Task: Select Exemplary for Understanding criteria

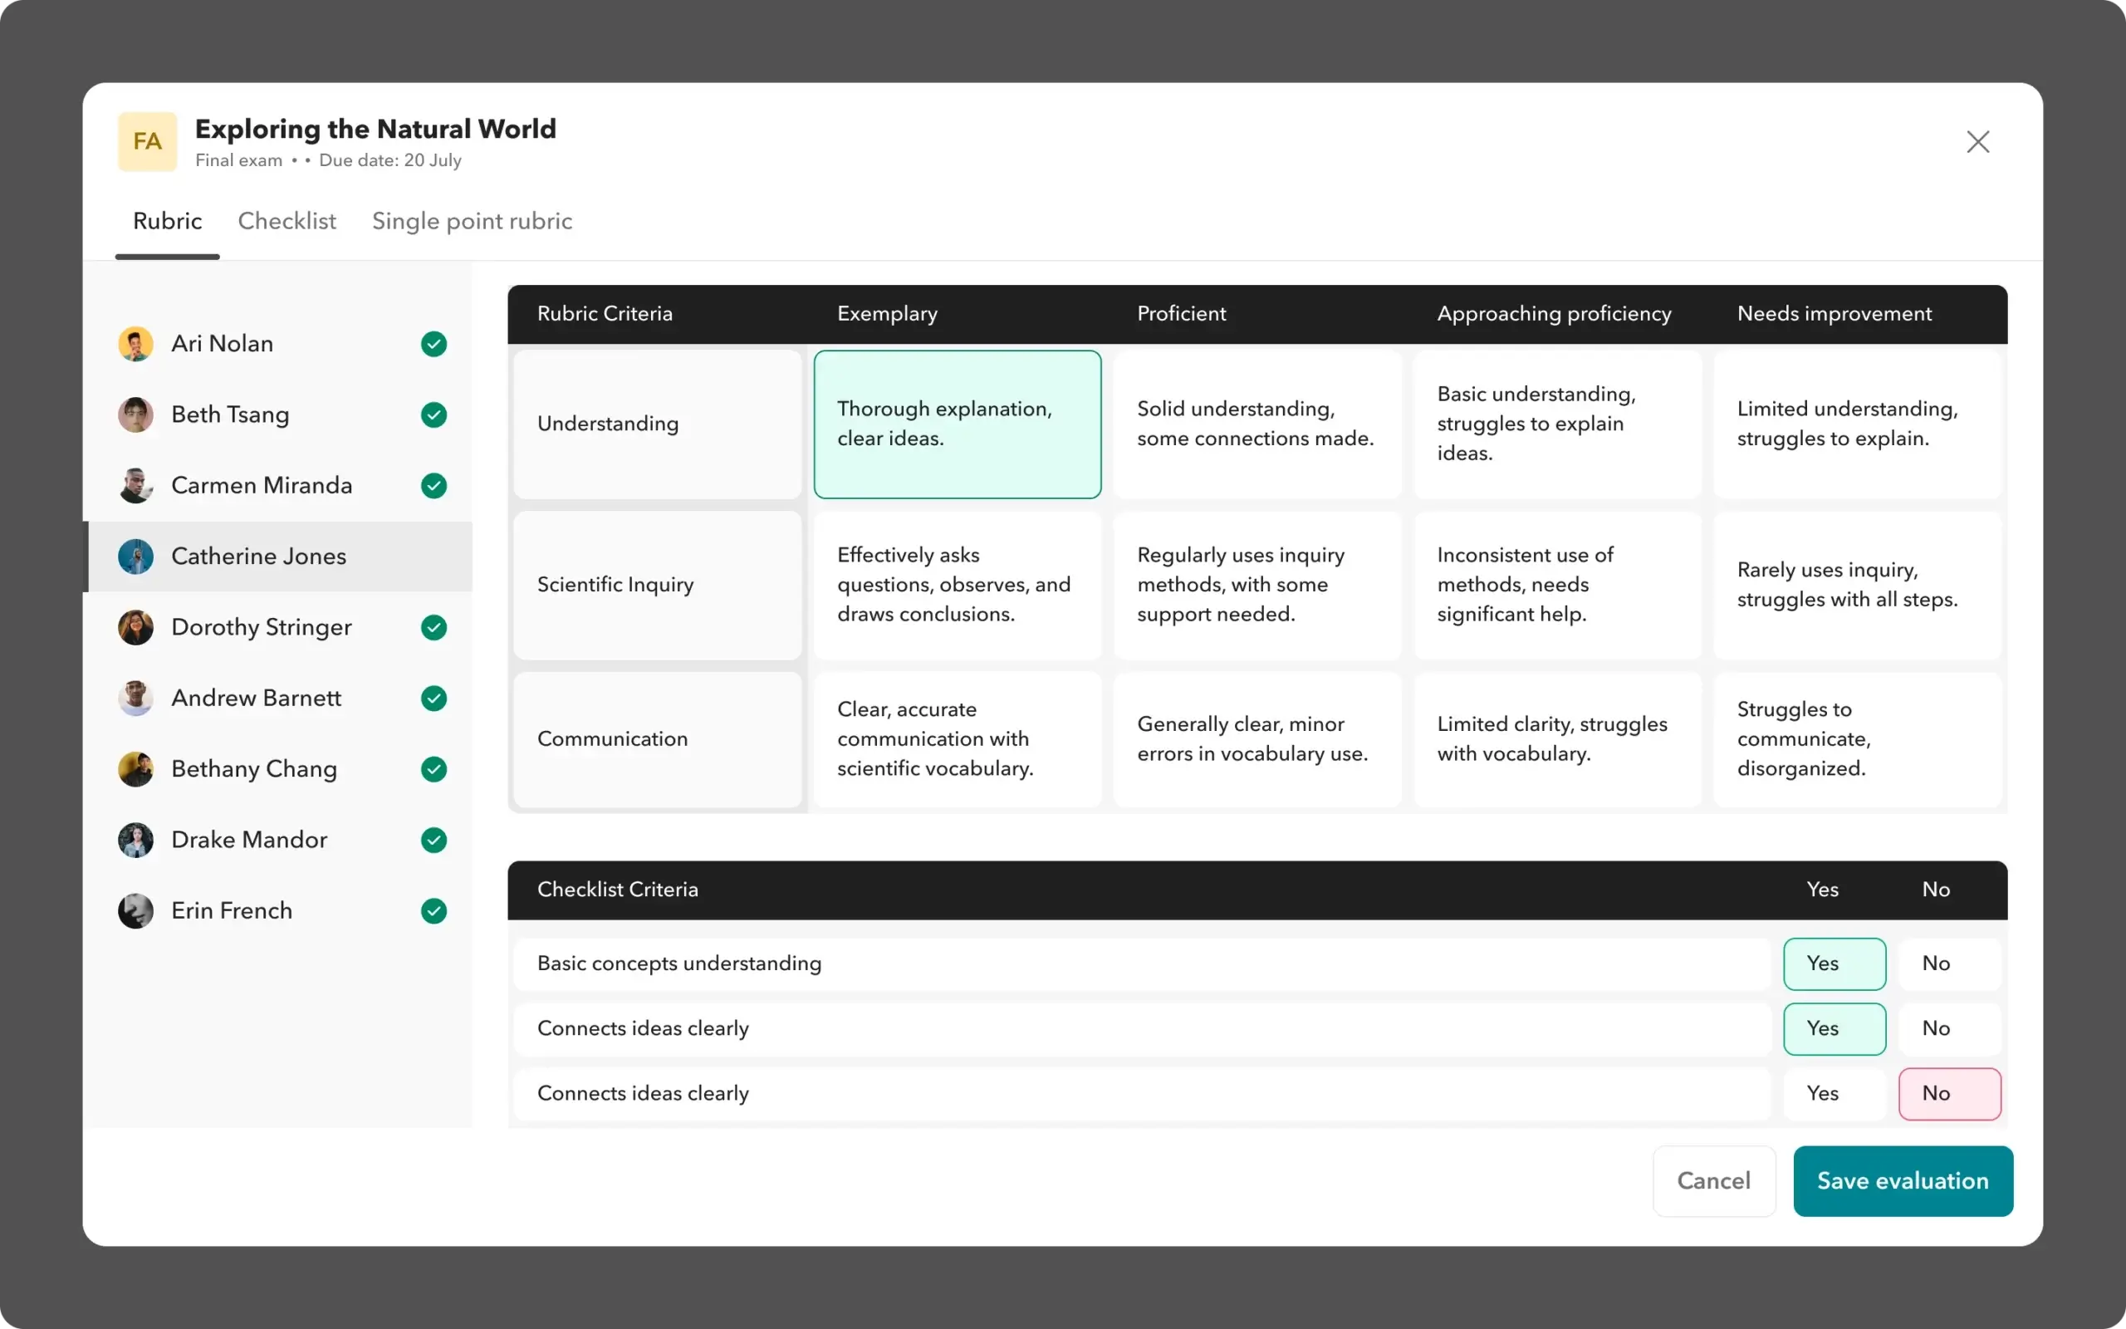Action: click(957, 423)
